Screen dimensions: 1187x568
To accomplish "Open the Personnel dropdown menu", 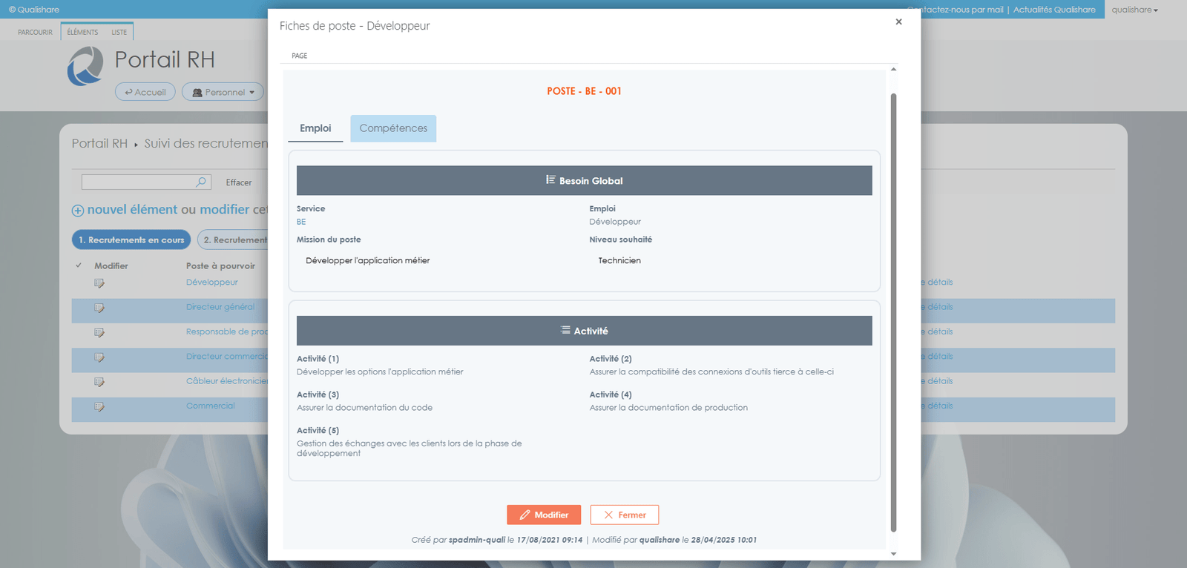I will point(223,92).
